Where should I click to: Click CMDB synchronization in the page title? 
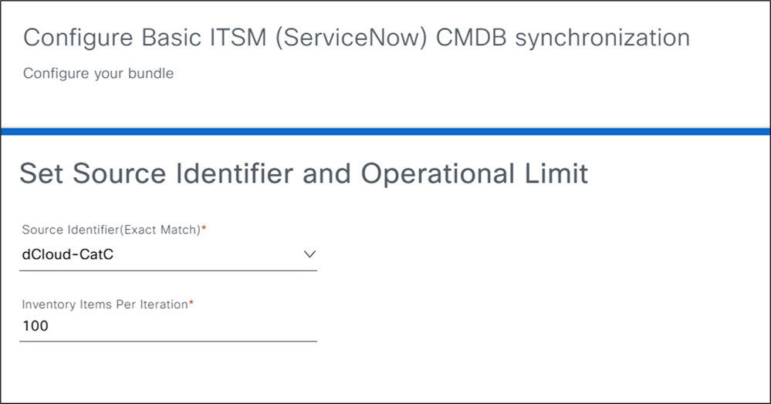click(563, 38)
